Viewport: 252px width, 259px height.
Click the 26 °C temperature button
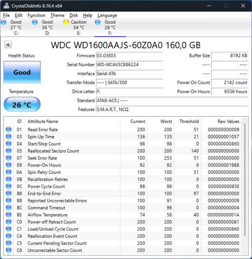22,105
